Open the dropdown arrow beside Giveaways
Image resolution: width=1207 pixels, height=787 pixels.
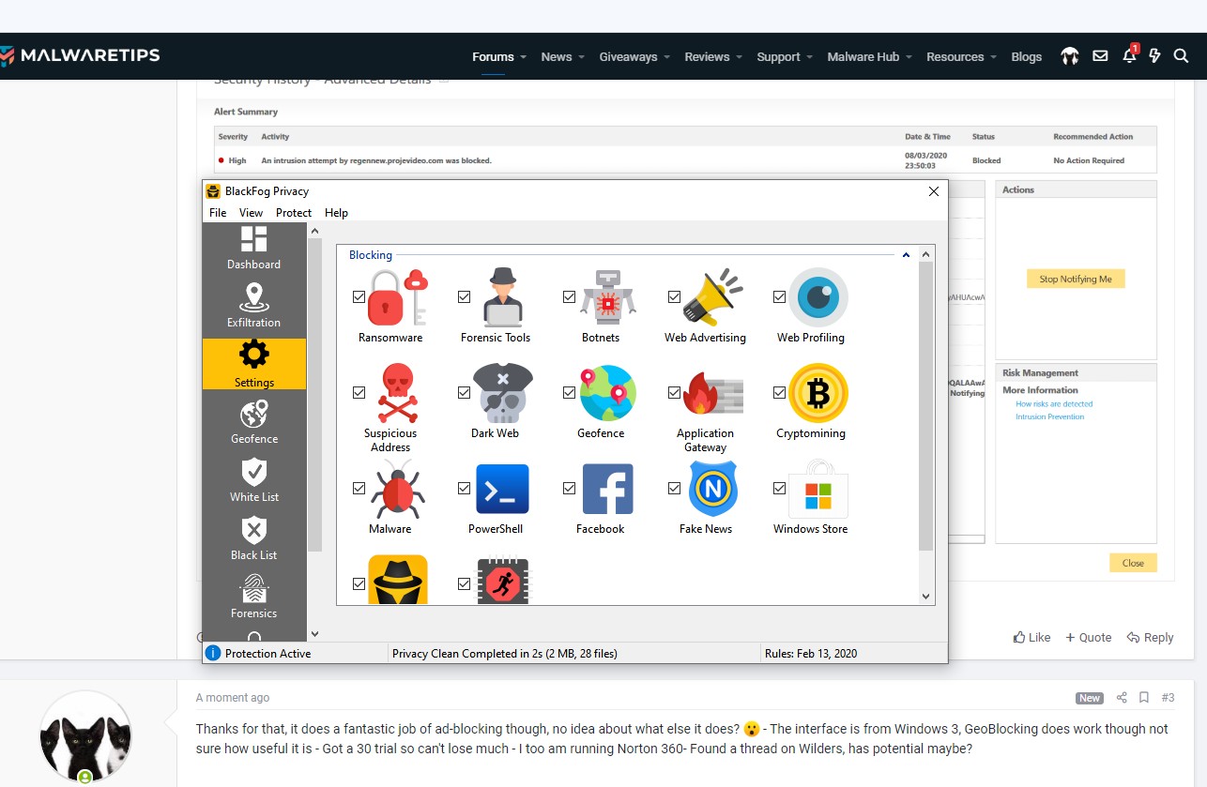(x=667, y=57)
